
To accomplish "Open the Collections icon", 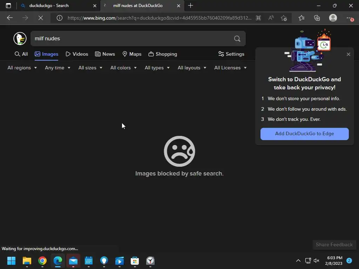I will point(317,18).
